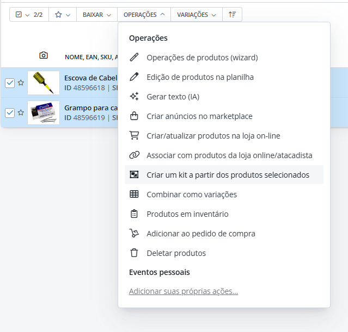Click the shopping cart icon for online store
This screenshot has width=348, height=332.
[134, 136]
